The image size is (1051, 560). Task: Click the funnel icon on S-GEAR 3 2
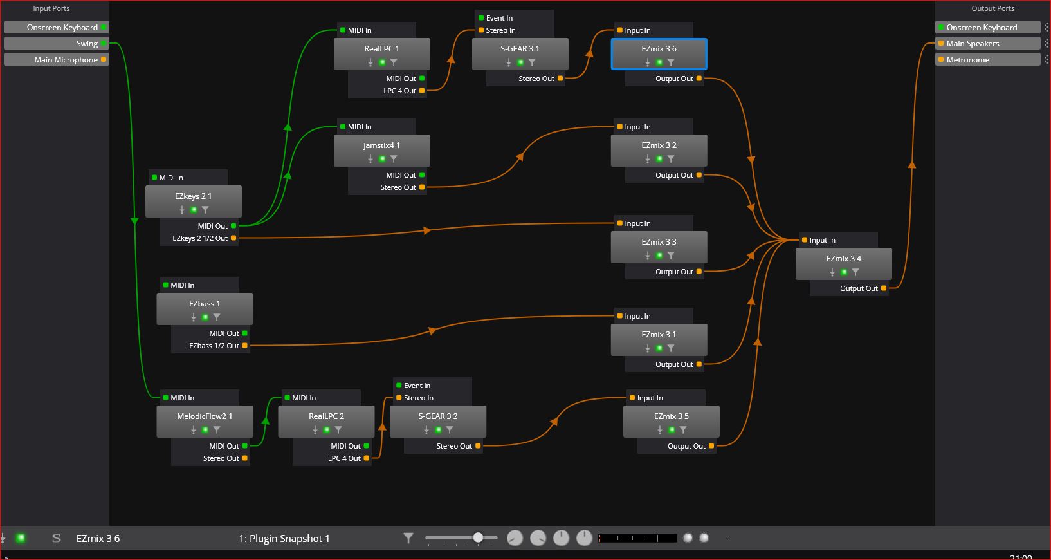click(x=450, y=430)
